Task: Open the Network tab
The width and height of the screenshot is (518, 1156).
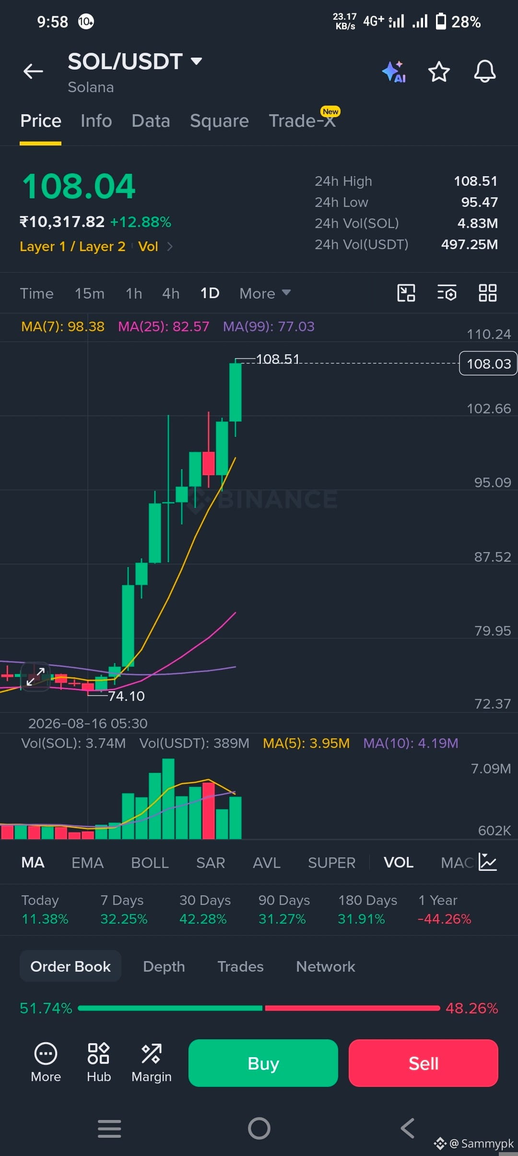Action: [326, 966]
